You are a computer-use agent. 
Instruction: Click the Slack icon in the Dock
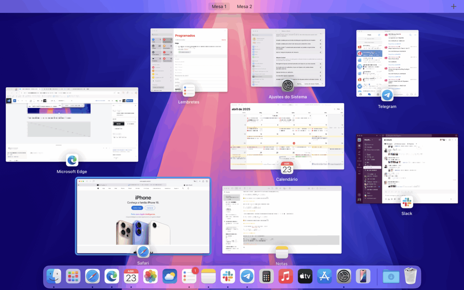coord(228,276)
